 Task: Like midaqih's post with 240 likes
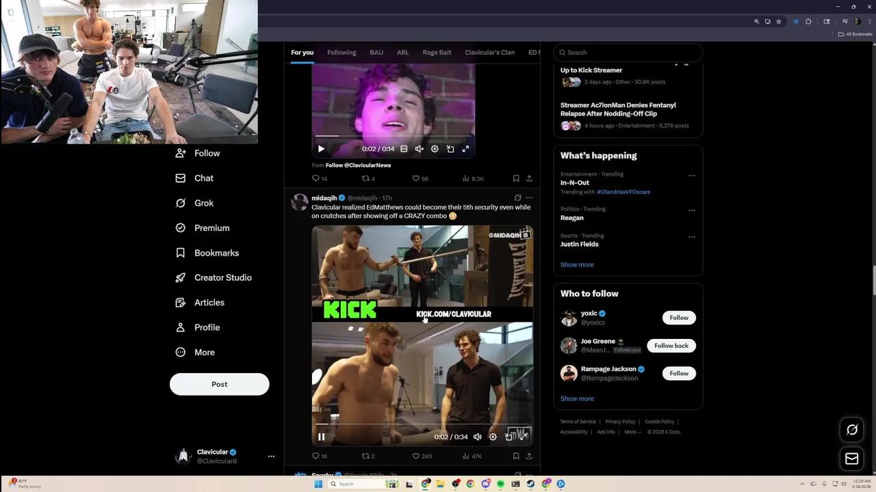pos(422,456)
